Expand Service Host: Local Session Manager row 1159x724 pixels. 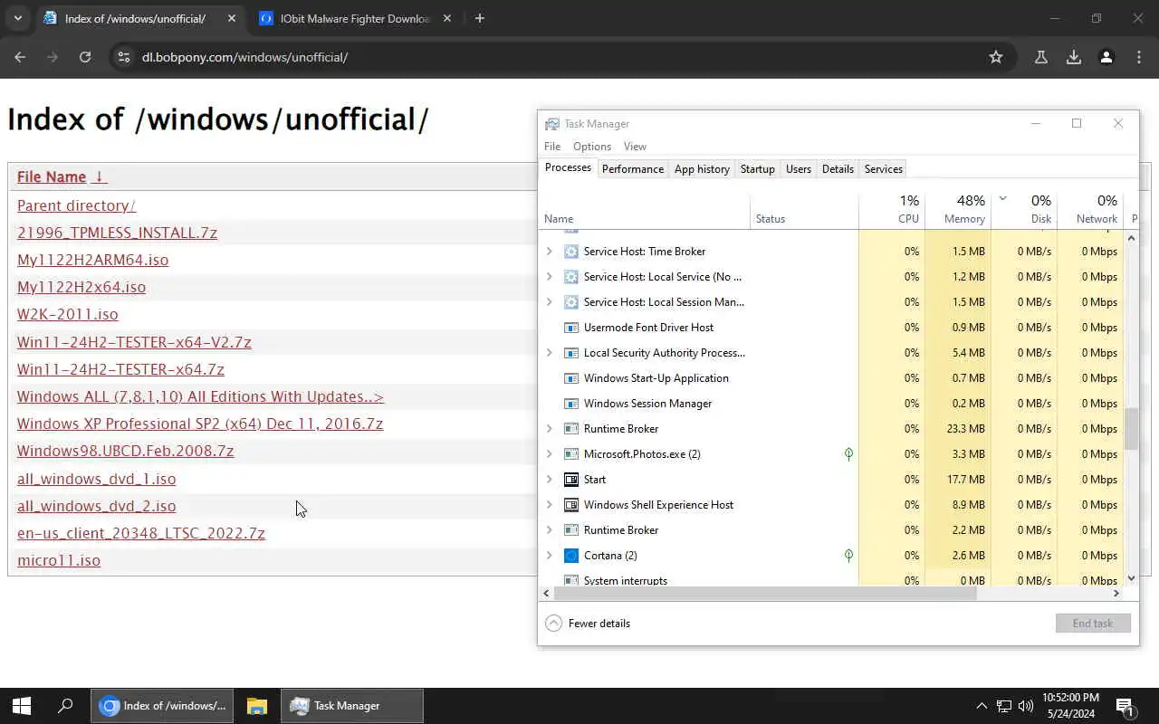coord(549,302)
